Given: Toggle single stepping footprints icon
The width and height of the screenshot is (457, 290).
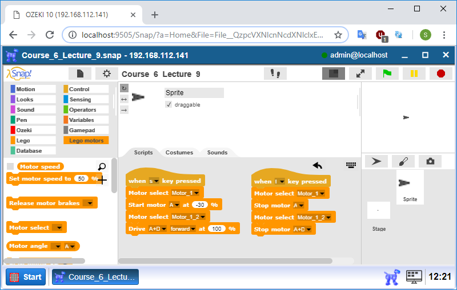Looking at the screenshot, I should (x=275, y=73).
